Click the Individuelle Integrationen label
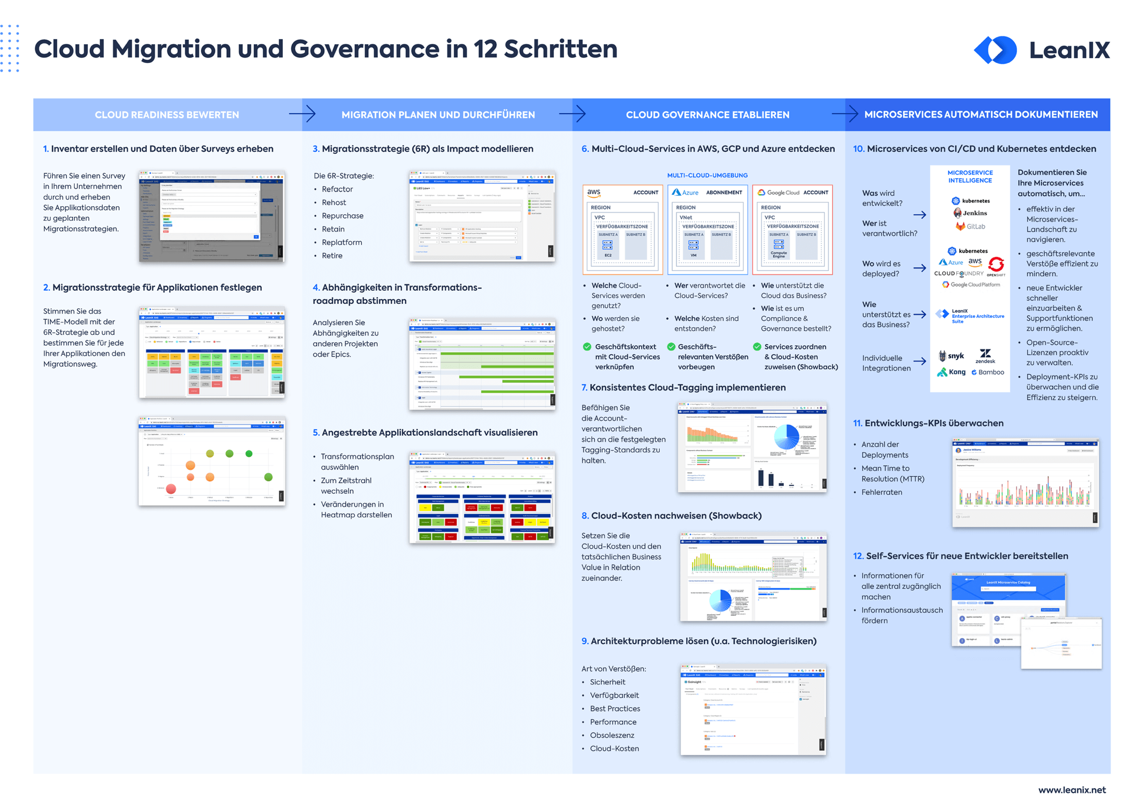 (886, 363)
